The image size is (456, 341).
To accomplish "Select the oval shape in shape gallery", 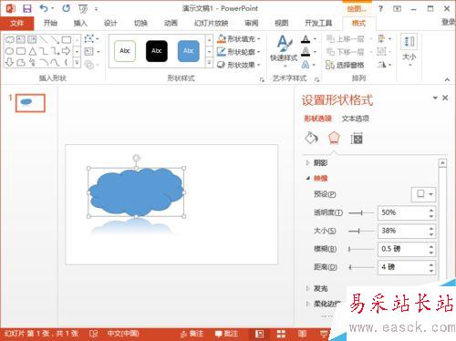I will point(9,51).
